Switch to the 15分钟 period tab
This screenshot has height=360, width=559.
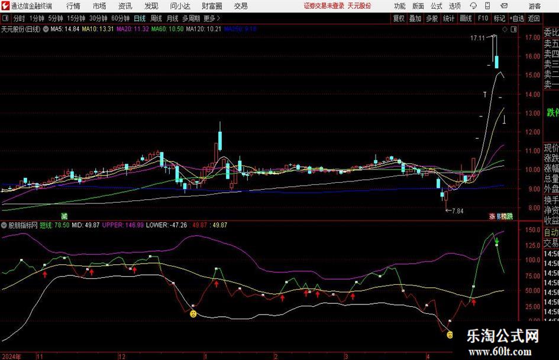coord(76,18)
